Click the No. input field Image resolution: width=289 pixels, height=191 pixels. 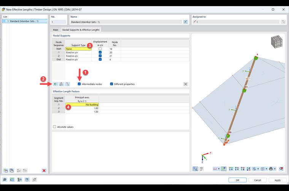(59, 22)
